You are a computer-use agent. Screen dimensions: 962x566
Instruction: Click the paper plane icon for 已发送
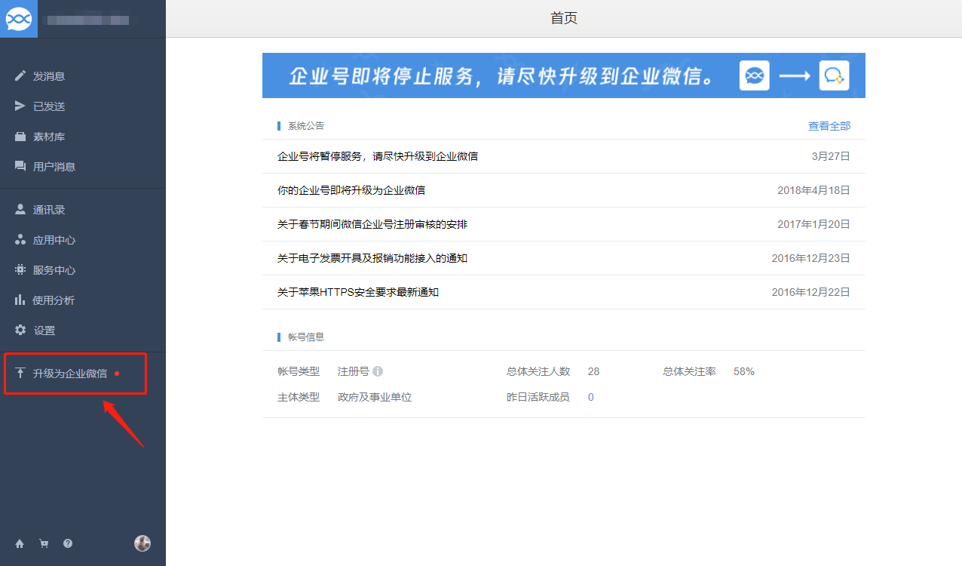(20, 106)
